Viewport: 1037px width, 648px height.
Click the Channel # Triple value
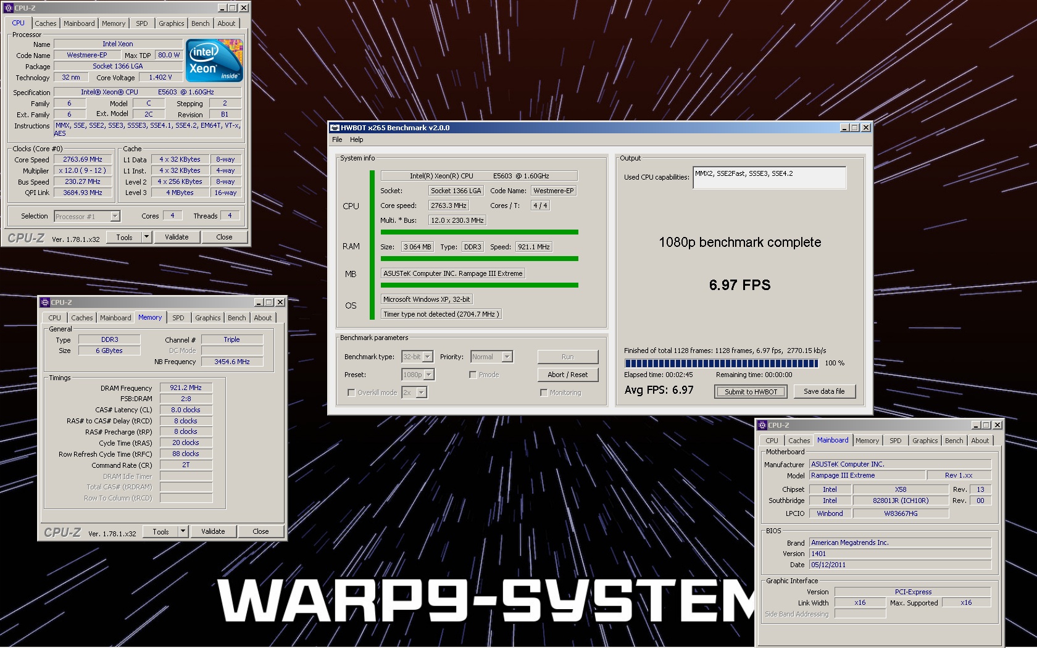(x=232, y=339)
